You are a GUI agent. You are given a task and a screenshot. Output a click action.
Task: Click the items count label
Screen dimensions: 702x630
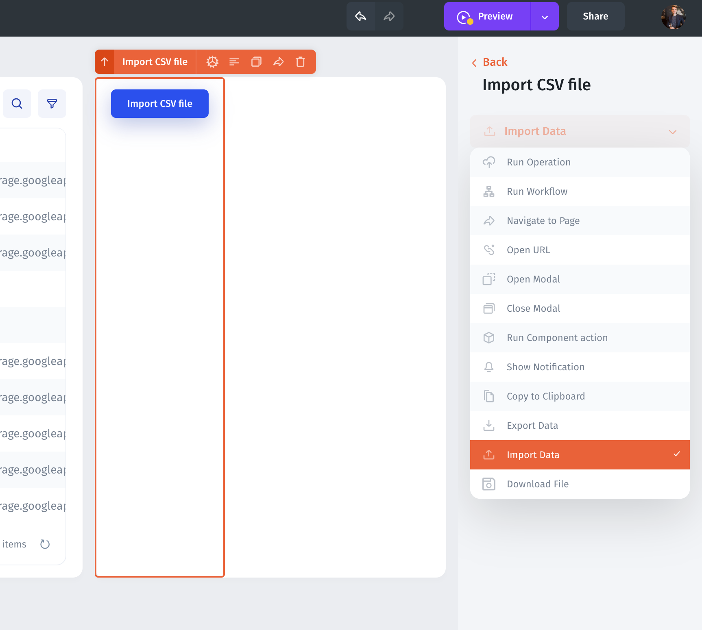[x=14, y=544]
